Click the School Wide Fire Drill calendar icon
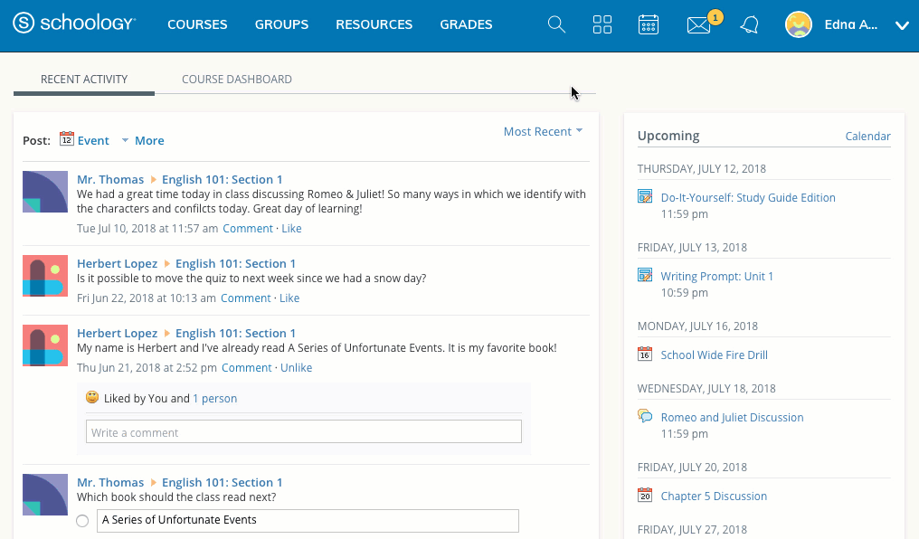The height and width of the screenshot is (539, 919). click(x=645, y=355)
